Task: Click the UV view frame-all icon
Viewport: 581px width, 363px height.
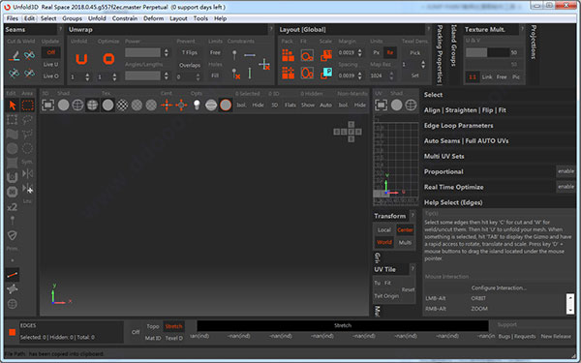Action: coord(381,106)
